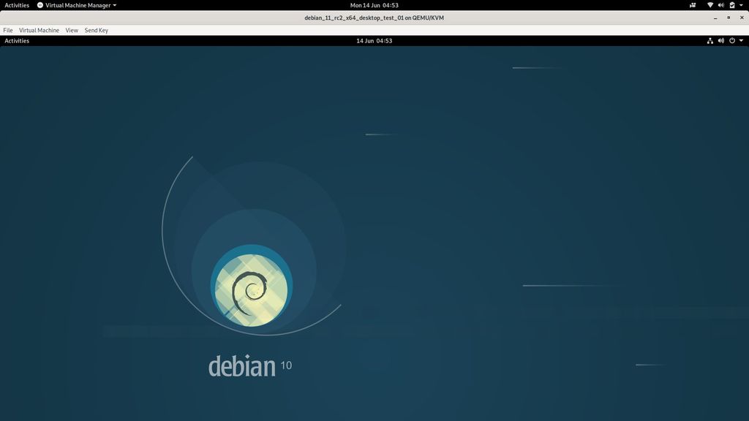Open the guest Debian Activities overview
749x421 pixels.
pos(17,41)
